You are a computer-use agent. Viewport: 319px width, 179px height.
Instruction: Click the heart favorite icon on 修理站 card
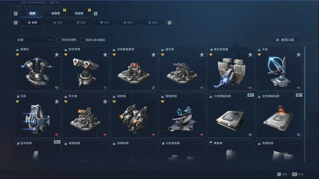[17, 54]
